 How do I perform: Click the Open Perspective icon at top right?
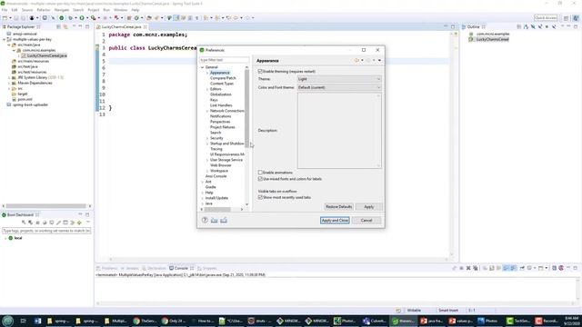tap(566, 18)
